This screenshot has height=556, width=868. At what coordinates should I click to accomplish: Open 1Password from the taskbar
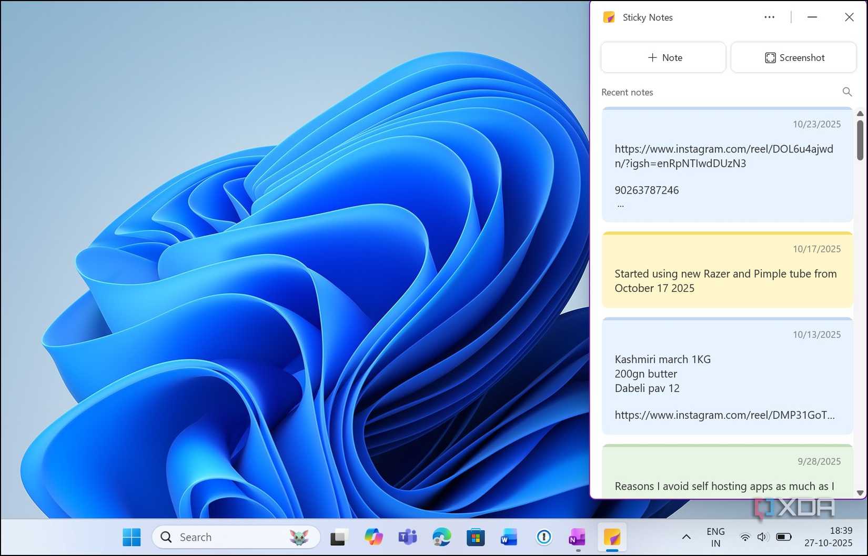tap(543, 537)
